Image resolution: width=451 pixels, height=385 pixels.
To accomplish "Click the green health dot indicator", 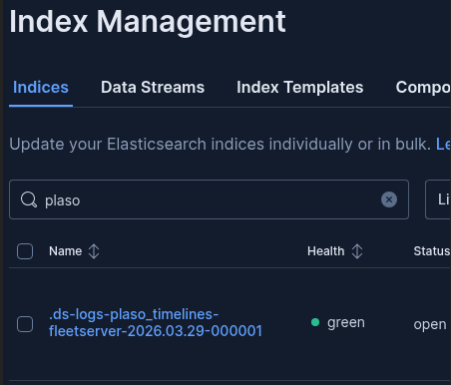I will [315, 322].
